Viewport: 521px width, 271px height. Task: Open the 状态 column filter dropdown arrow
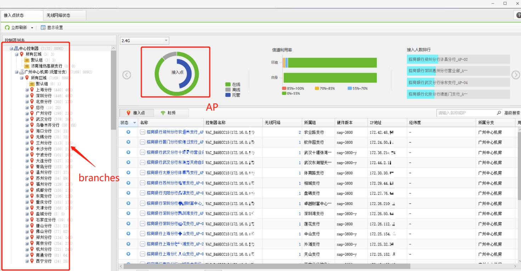coord(134,123)
